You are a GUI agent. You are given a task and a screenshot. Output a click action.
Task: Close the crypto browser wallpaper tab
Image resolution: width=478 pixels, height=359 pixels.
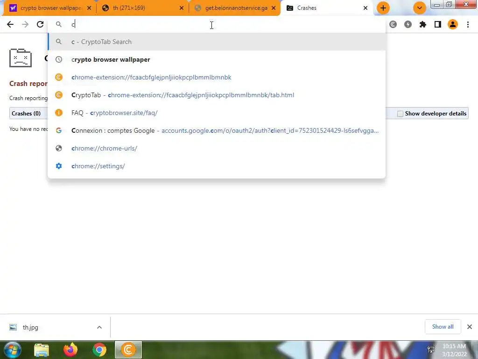tap(89, 8)
